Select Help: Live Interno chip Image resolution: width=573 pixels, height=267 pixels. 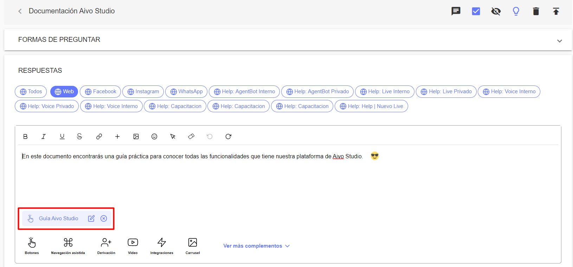(385, 91)
